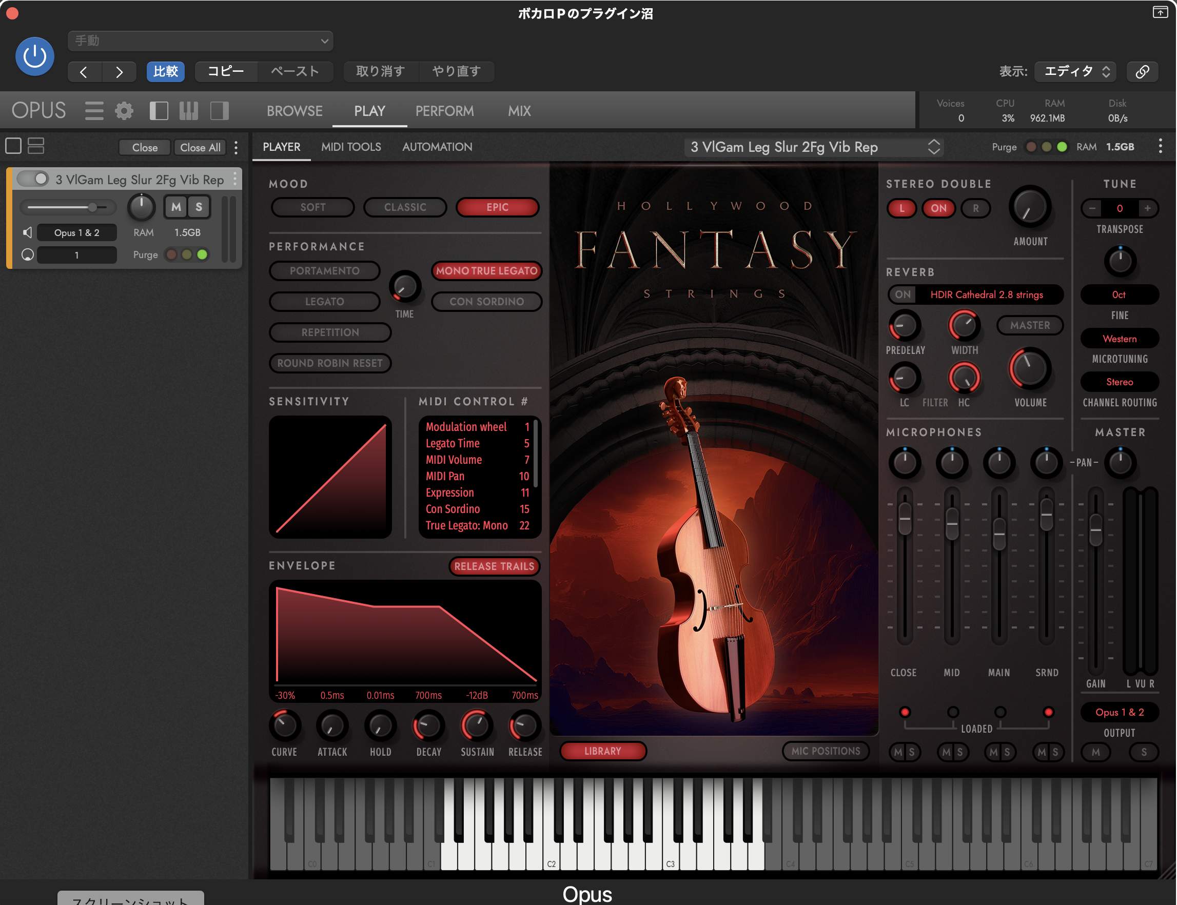Open Stereo channel routing dropdown
1177x905 pixels.
1119,382
